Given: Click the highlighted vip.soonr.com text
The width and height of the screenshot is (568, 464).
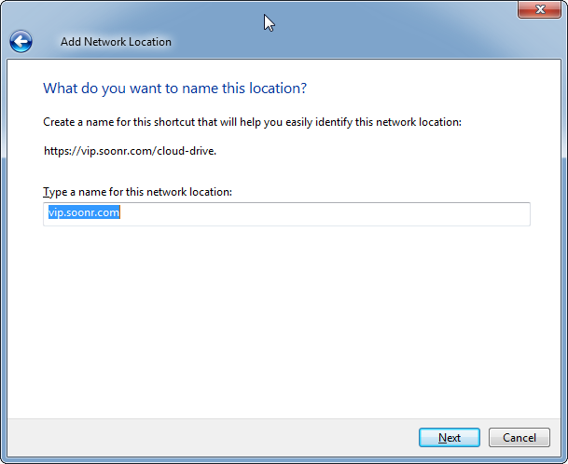Looking at the screenshot, I should [84, 213].
